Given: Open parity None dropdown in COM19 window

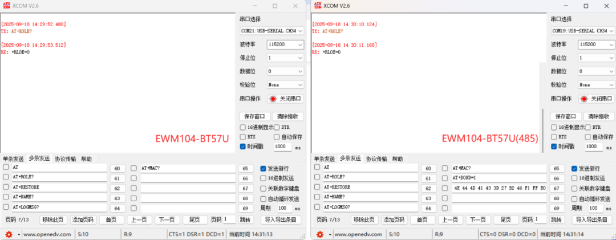Looking at the screenshot, I should tap(596, 84).
